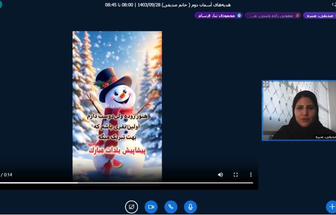Click the share screen button in bottom toolbar
The height and width of the screenshot is (215, 336).
[x=131, y=207]
